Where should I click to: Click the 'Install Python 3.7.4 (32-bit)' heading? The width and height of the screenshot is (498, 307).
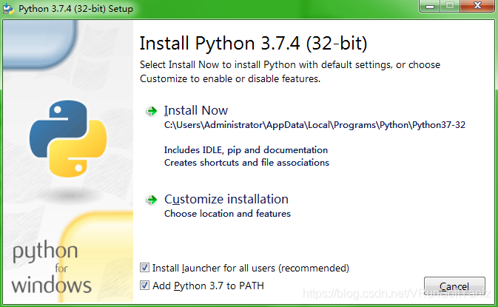(x=254, y=44)
